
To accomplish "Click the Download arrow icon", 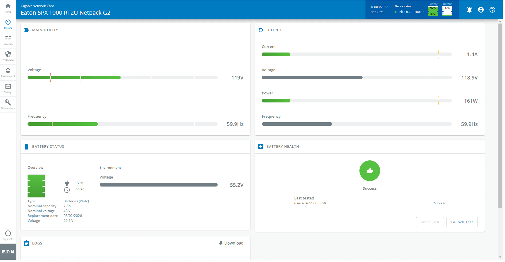I will (221, 243).
